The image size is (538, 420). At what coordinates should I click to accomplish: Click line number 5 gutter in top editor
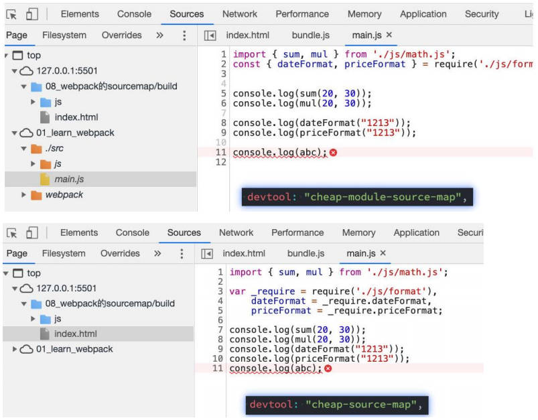pos(223,93)
